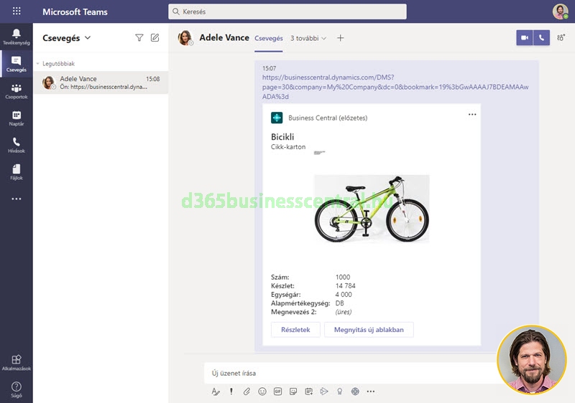The height and width of the screenshot is (403, 575).
Task: Click 'Megnyitás új ablakban' button
Action: [369, 330]
